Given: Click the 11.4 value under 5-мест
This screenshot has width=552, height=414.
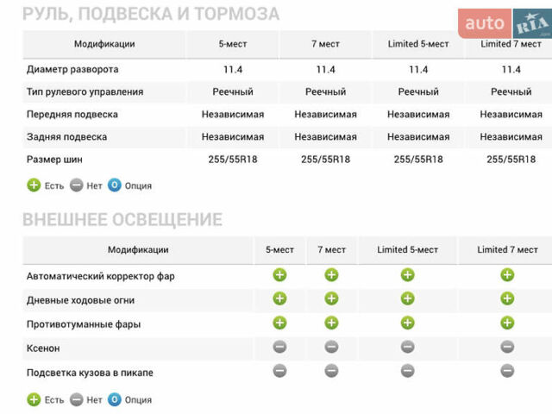Looking at the screenshot, I should click(233, 69).
